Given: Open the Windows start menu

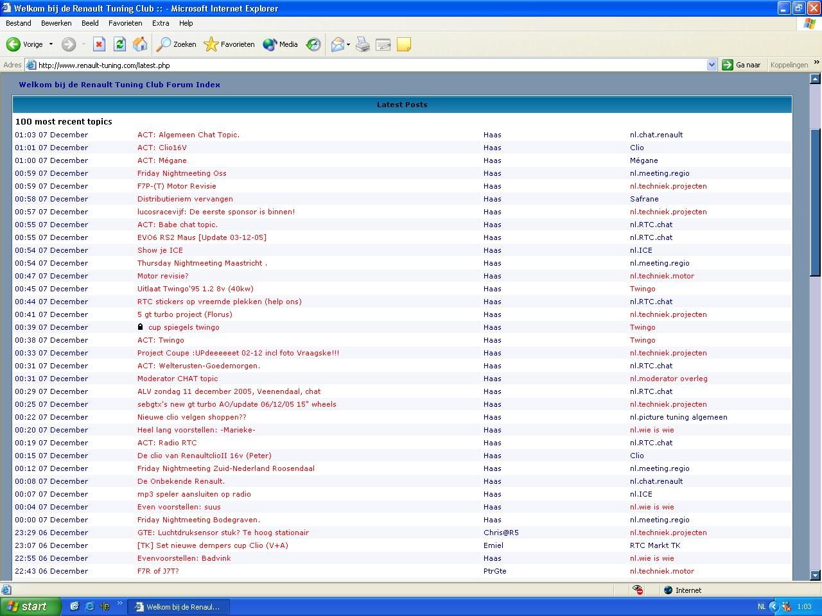Looking at the screenshot, I should click(30, 606).
